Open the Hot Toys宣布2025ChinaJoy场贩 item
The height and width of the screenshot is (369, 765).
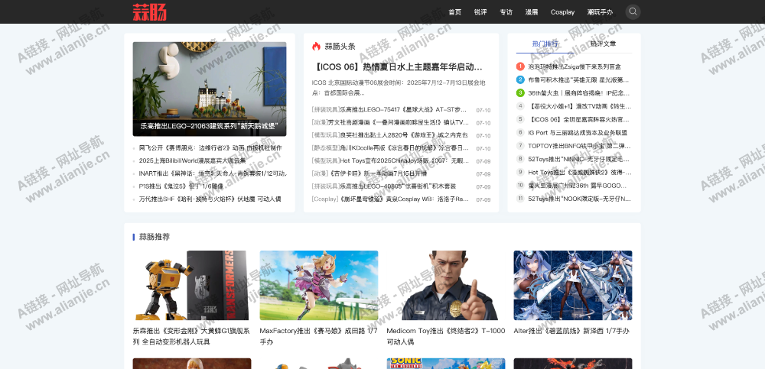(404, 160)
